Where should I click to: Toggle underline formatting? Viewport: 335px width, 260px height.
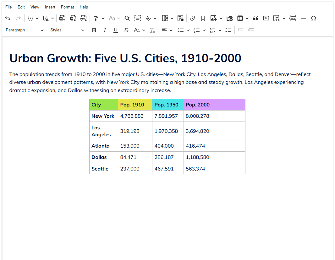116,30
